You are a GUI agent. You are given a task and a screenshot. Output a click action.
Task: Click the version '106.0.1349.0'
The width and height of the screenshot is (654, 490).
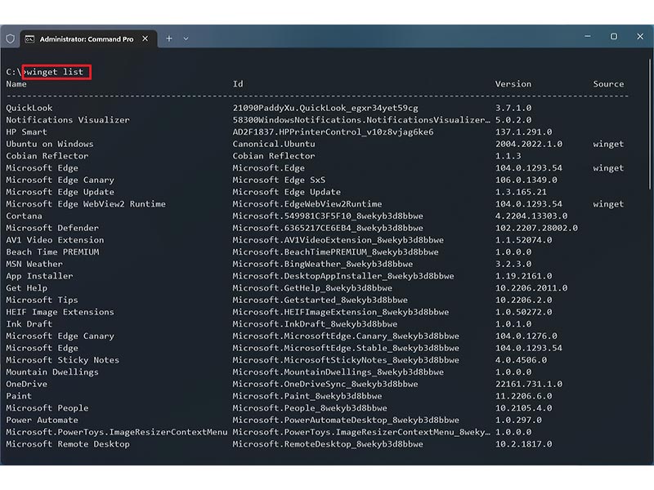pyautogui.click(x=526, y=180)
